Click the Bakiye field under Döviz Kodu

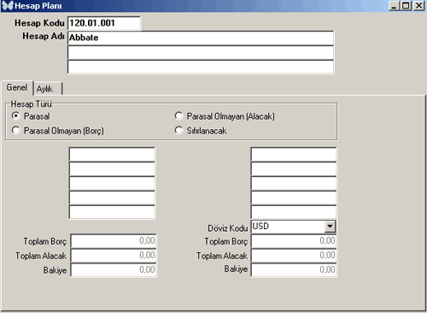click(x=294, y=270)
